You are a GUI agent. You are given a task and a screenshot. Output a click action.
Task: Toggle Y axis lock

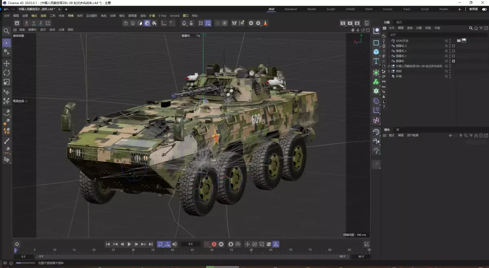tap(34, 23)
